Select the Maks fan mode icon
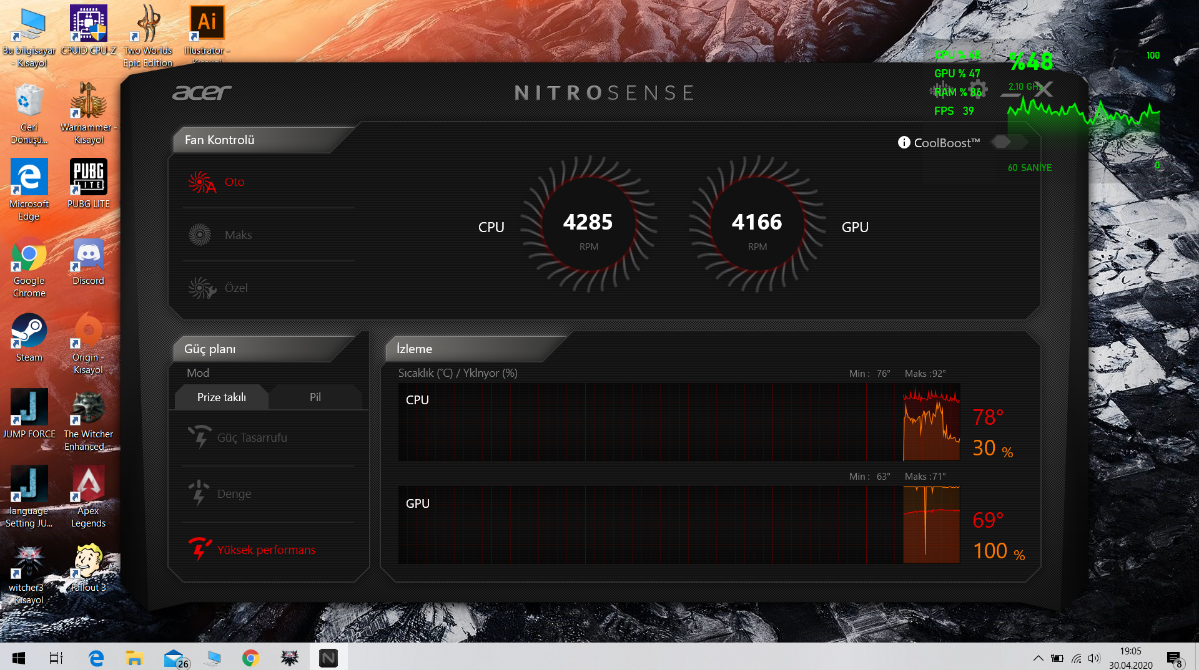This screenshot has height=670, width=1199. (200, 235)
